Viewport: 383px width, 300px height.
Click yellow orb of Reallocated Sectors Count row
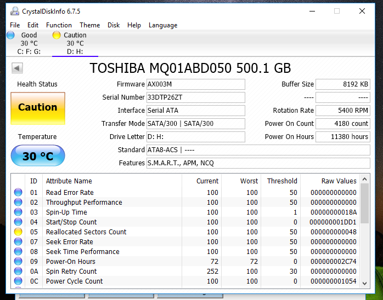pyautogui.click(x=18, y=232)
